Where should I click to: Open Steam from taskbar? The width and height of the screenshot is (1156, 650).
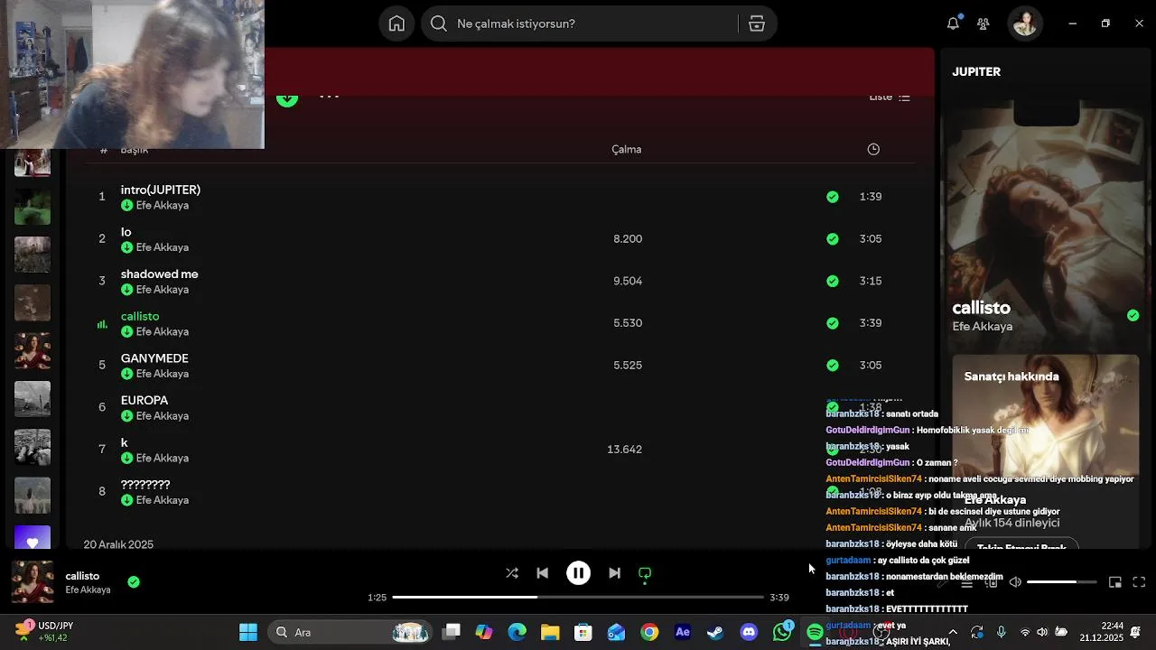[715, 633]
